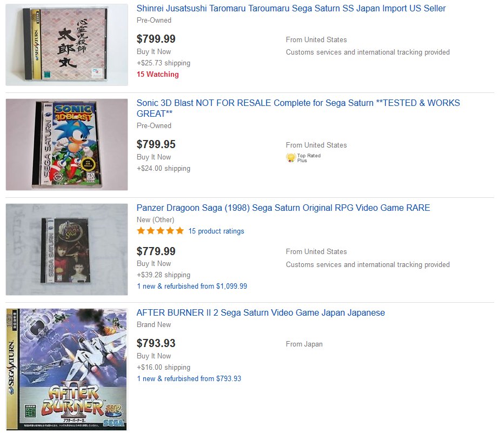The width and height of the screenshot is (499, 433).
Task: Open the Panzer Dragoon Saga listing title
Action: [283, 208]
